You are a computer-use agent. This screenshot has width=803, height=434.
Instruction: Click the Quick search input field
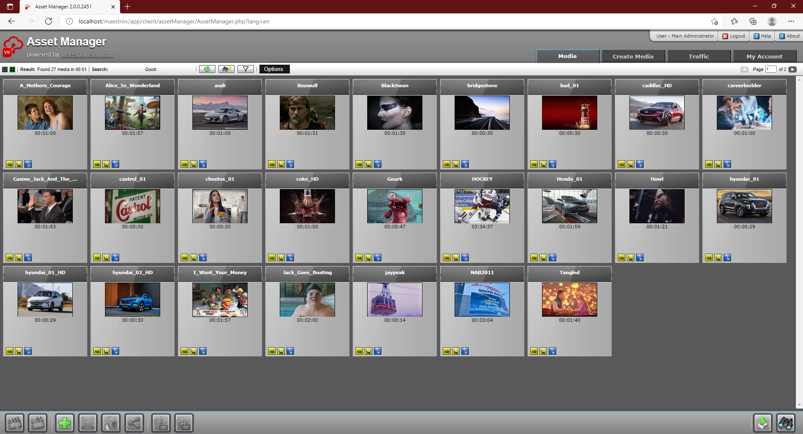click(176, 69)
